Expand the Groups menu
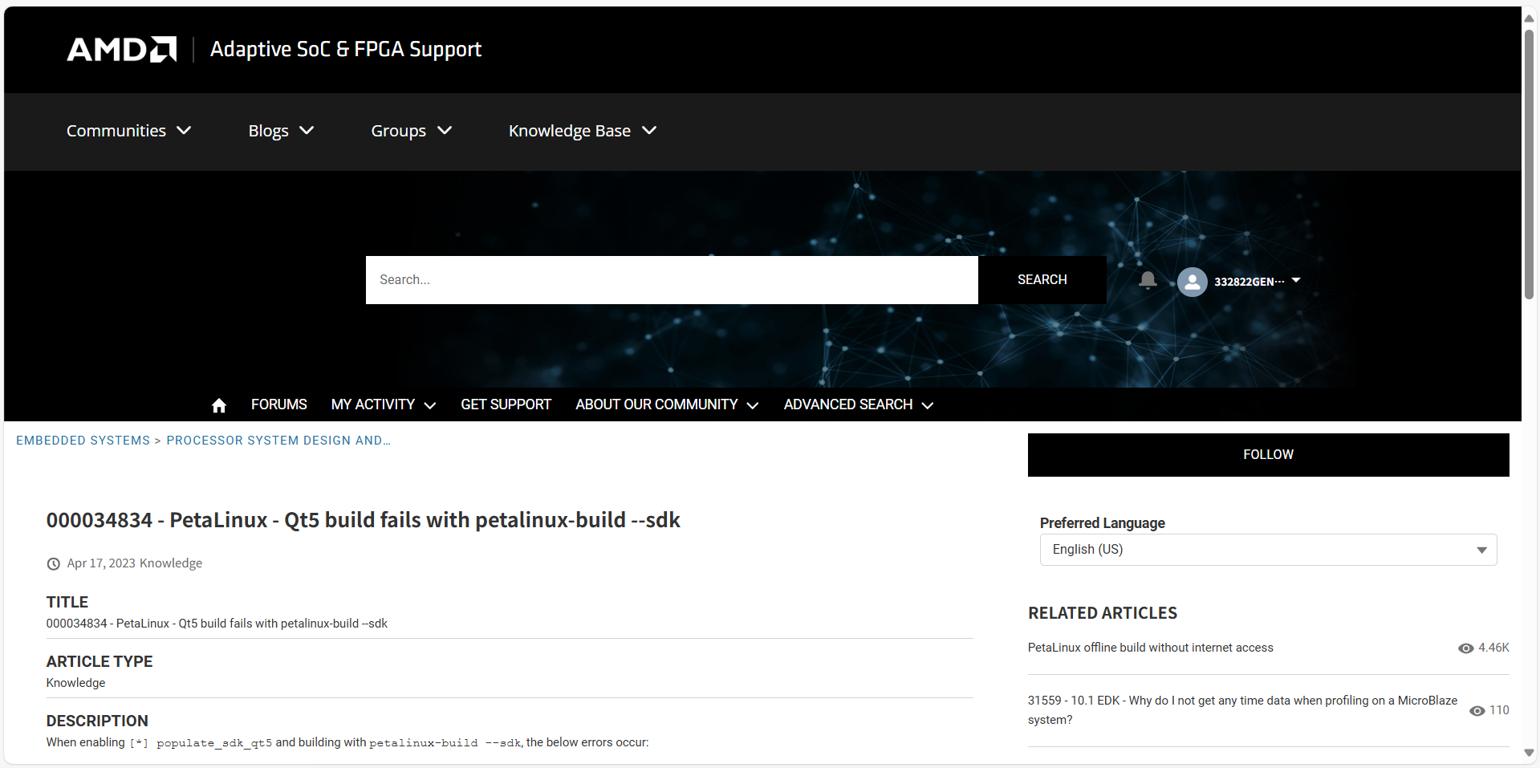Screen dimensions: 1540x768 coord(412,131)
